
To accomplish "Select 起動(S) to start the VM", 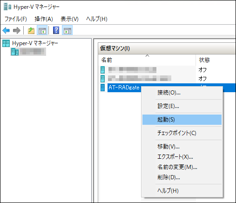I will click(x=182, y=120).
